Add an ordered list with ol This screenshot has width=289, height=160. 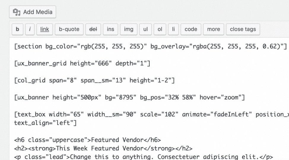click(160, 29)
